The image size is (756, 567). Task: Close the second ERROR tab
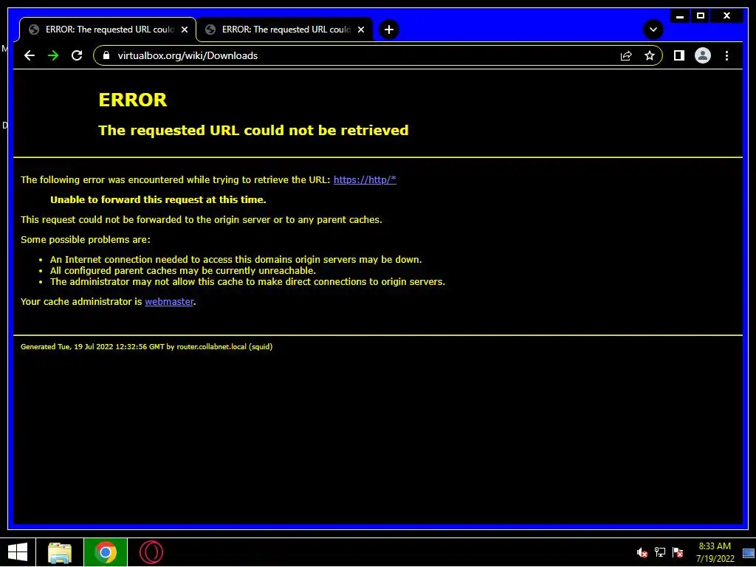360,30
